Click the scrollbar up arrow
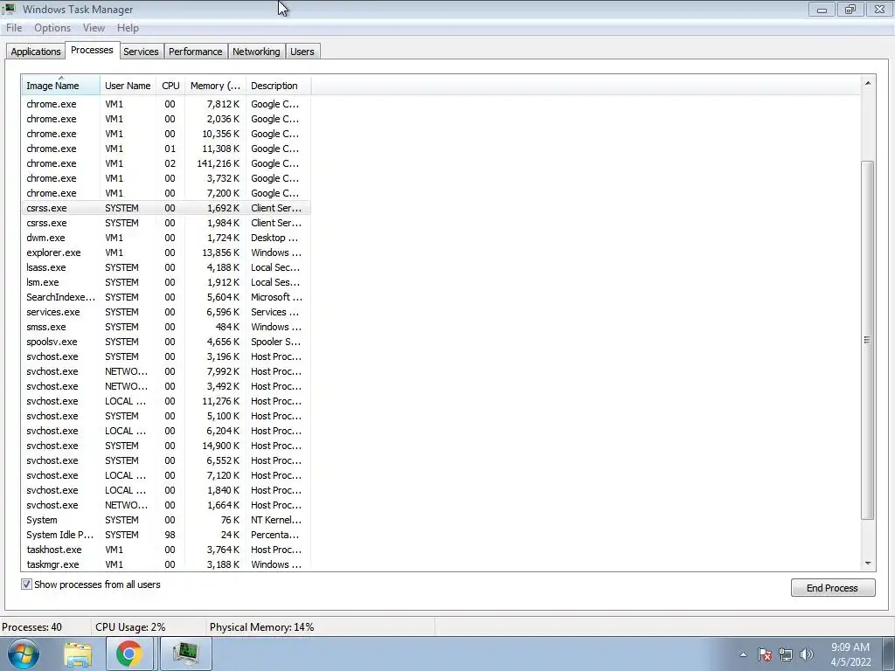This screenshot has width=895, height=671. 868,83
